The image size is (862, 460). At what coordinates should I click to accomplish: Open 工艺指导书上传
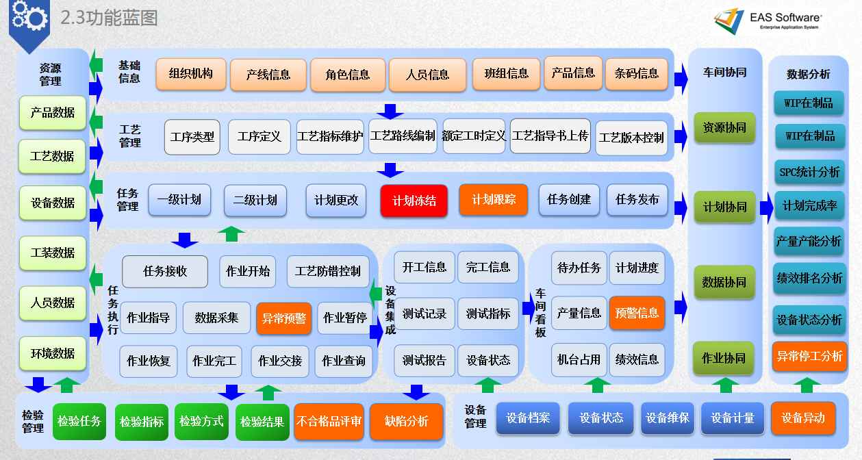coord(550,136)
